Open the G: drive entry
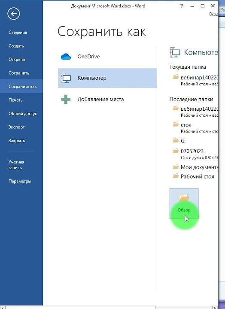225x309 pixels. point(194,141)
